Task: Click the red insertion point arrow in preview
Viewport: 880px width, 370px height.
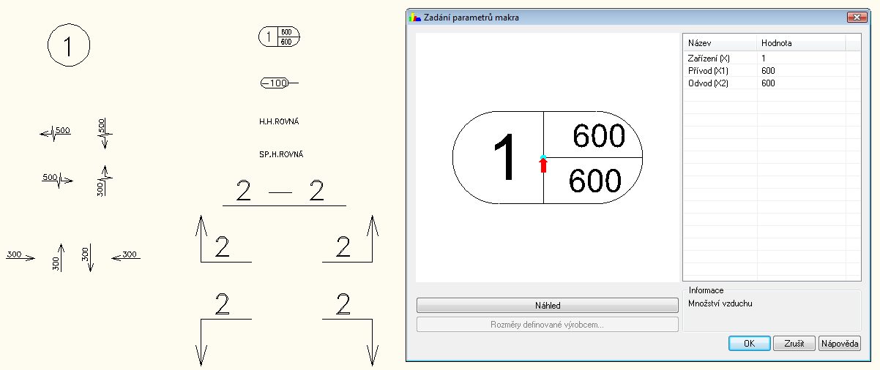Action: point(543,165)
